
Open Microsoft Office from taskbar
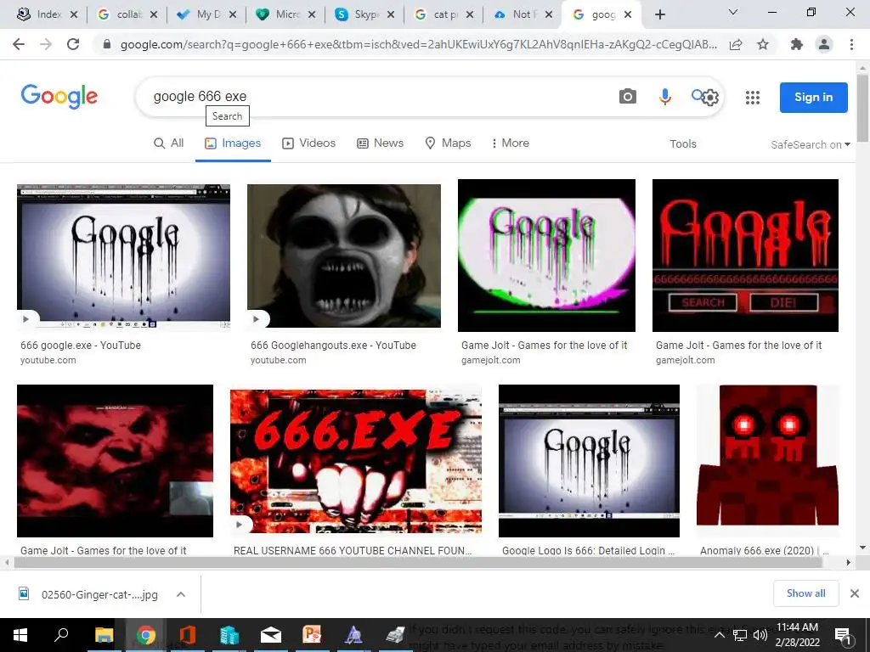click(188, 635)
